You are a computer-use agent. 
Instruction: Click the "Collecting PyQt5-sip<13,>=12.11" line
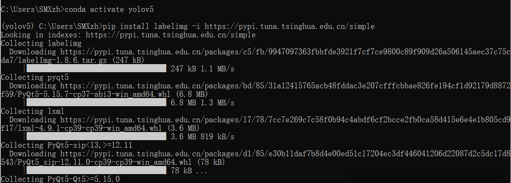[67, 145]
